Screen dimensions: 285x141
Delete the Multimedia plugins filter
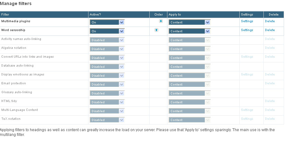(270, 21)
